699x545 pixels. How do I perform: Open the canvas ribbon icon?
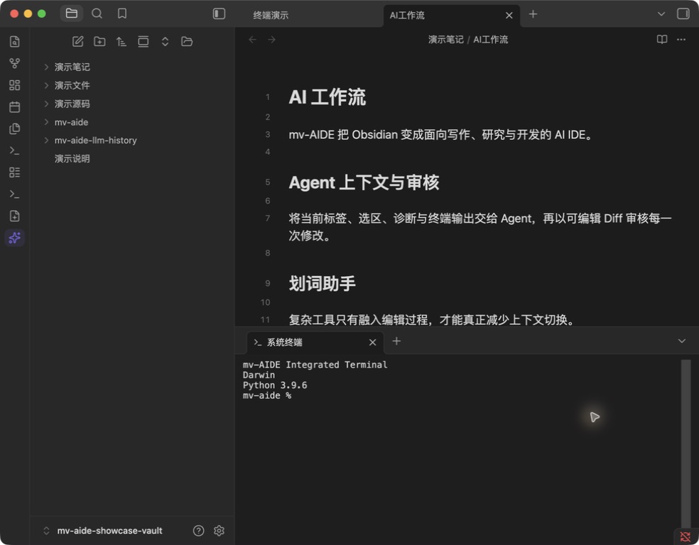15,85
